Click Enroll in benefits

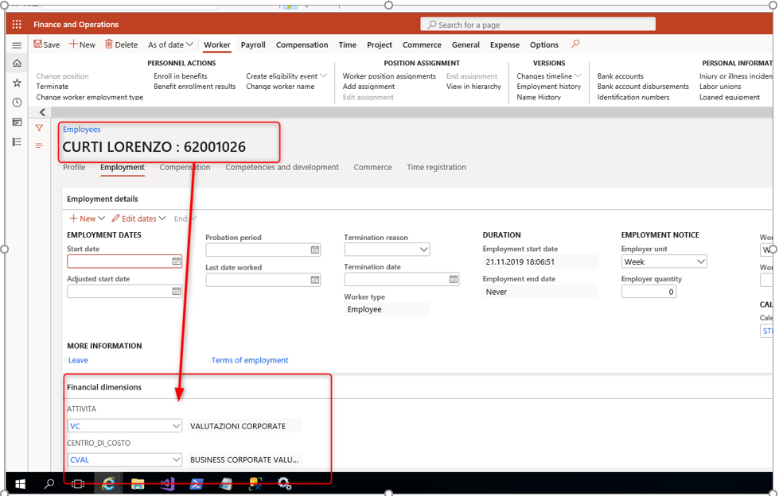[181, 76]
